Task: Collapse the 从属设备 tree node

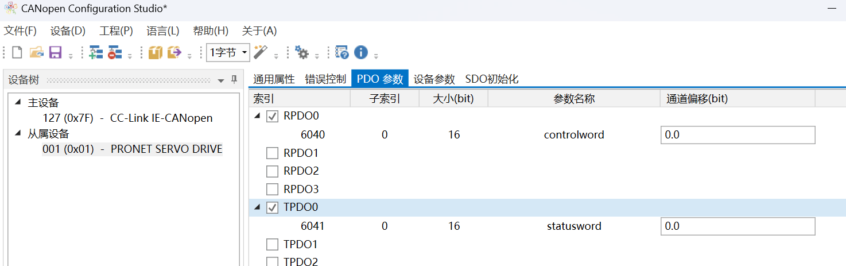Action: pos(18,133)
